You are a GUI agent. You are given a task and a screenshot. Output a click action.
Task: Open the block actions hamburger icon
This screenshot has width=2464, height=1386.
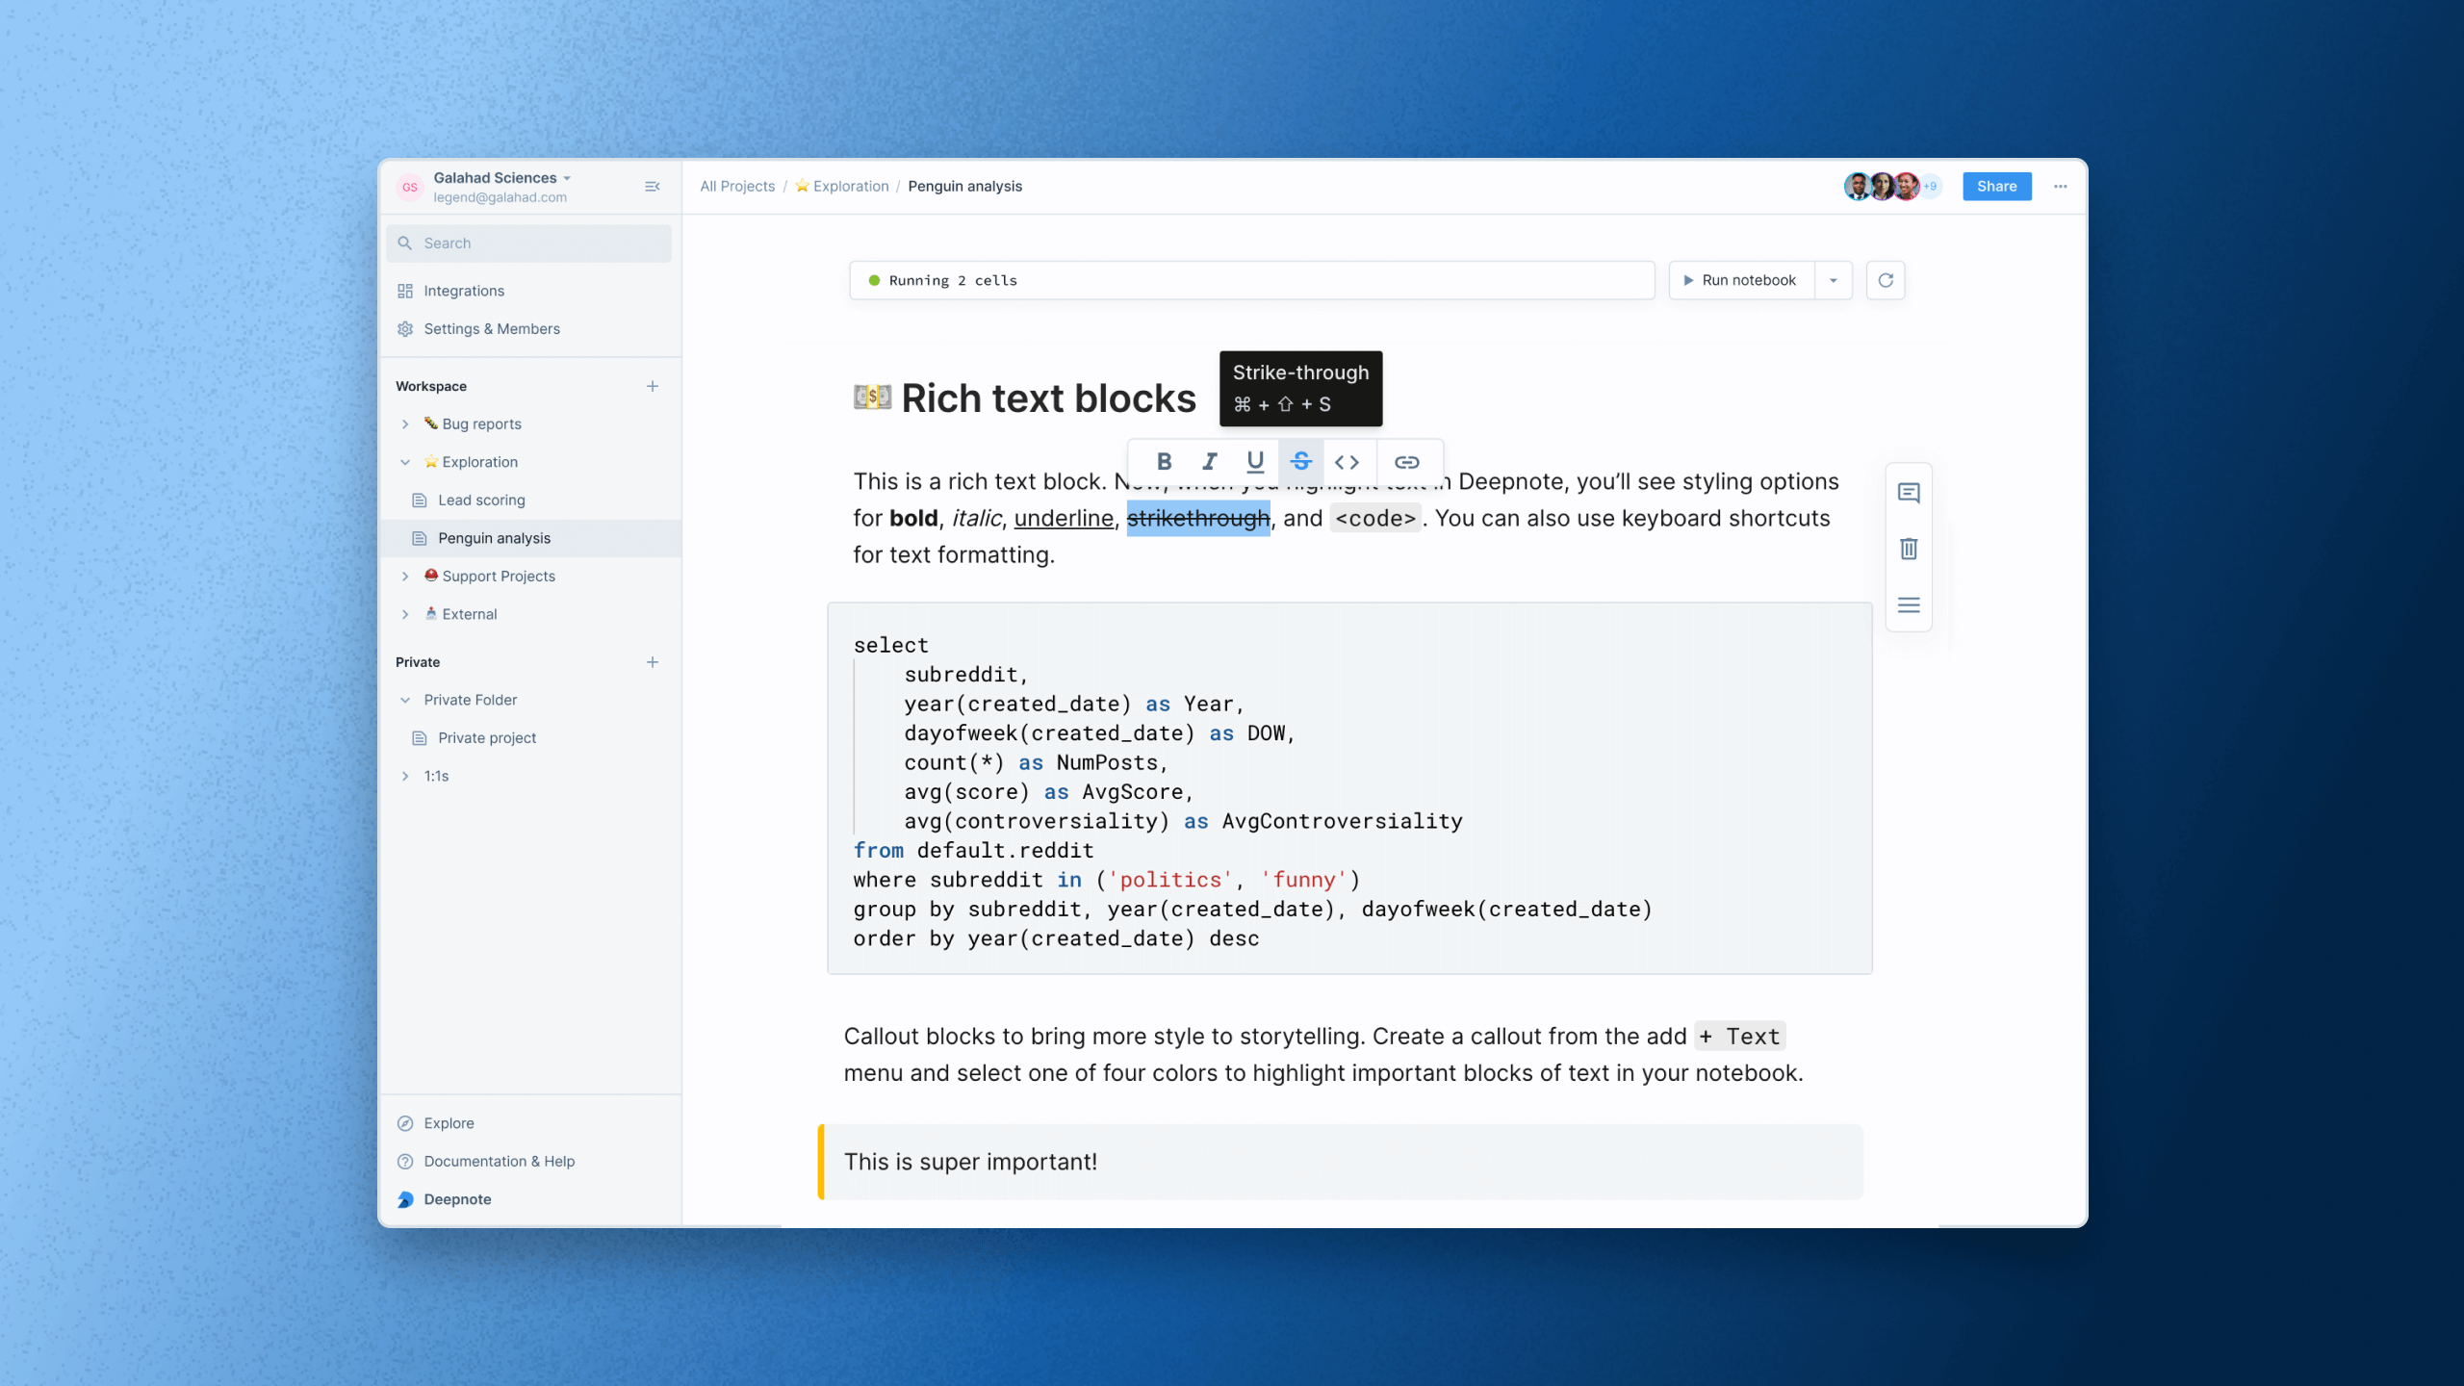(x=1908, y=604)
